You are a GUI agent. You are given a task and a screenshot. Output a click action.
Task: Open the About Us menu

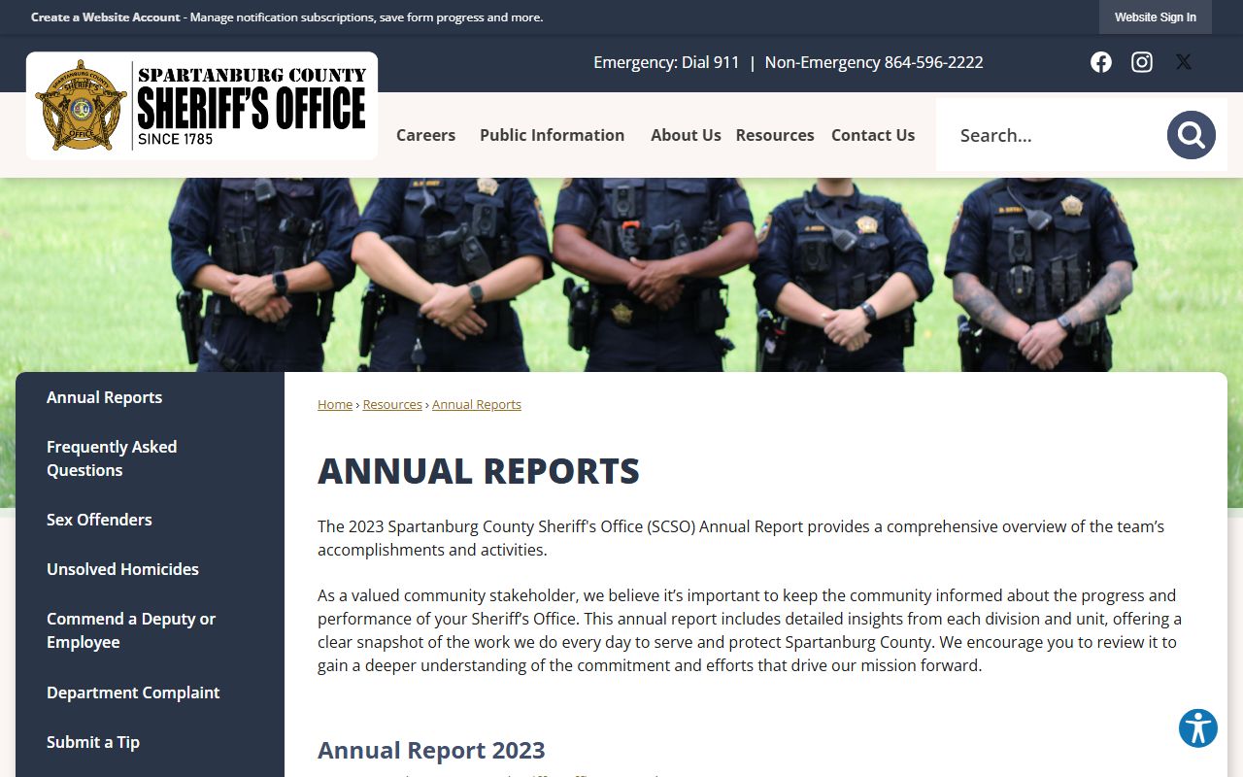[686, 135]
